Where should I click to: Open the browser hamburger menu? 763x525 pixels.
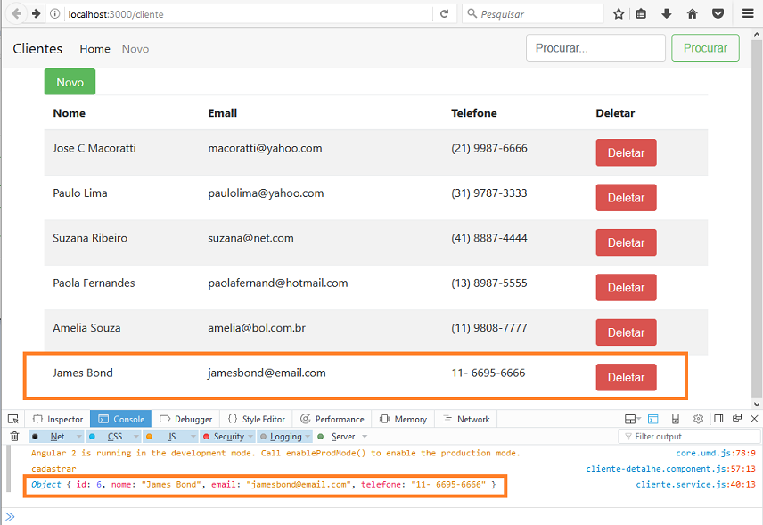(x=748, y=13)
